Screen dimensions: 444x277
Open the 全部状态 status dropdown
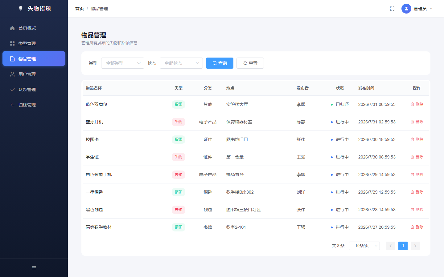(181, 63)
